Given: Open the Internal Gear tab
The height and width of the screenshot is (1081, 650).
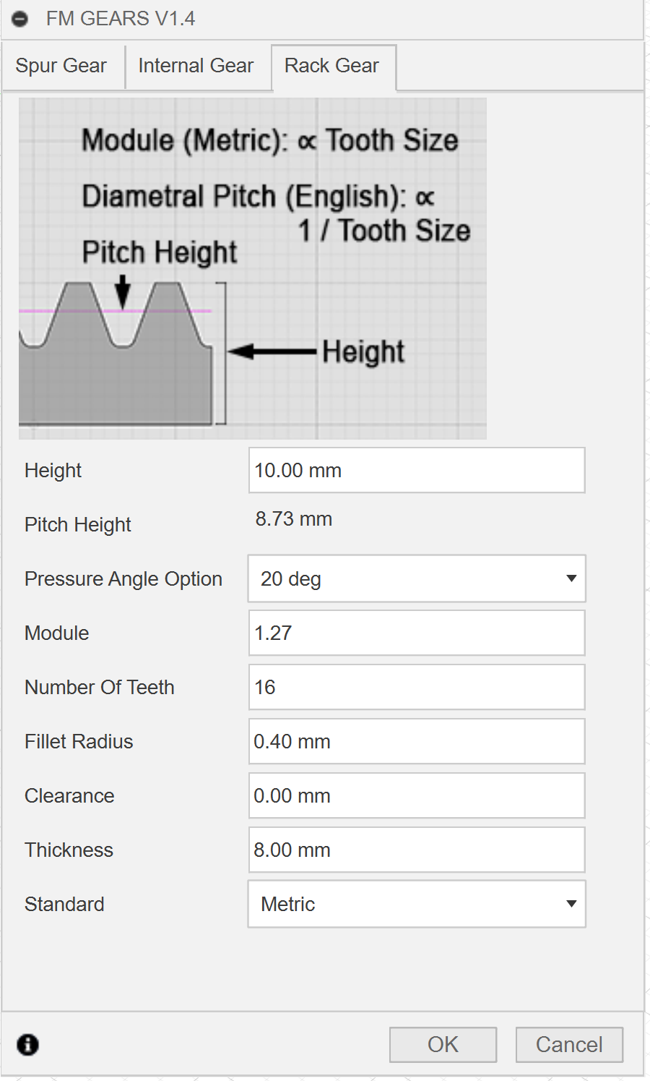Looking at the screenshot, I should coord(196,66).
